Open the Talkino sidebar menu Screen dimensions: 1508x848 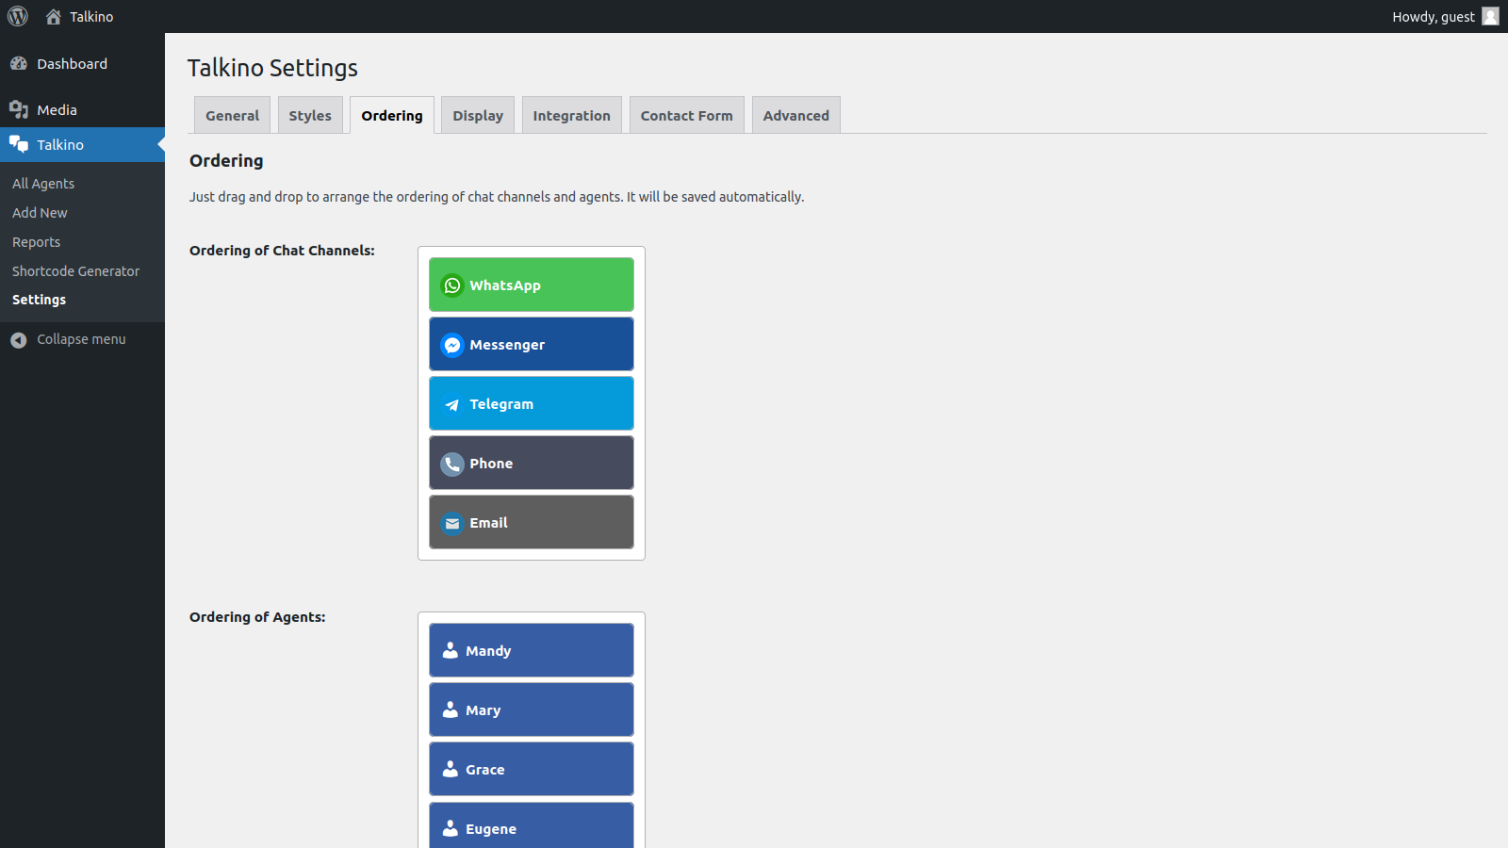point(82,144)
